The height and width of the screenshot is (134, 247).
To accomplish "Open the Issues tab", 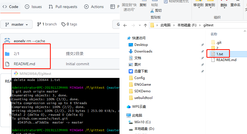I will coord(33,7).
